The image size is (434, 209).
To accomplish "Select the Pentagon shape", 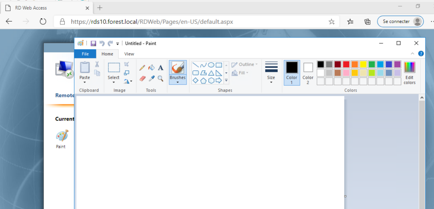I will (x=203, y=81).
